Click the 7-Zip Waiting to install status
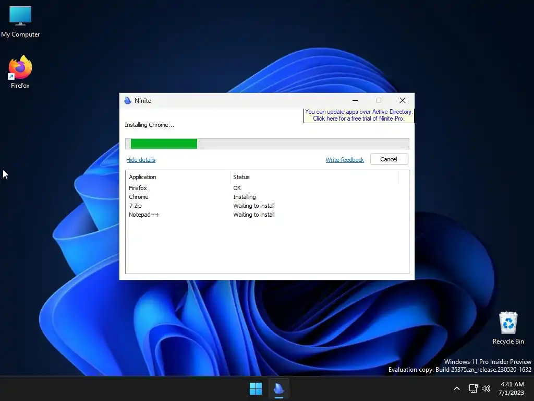 [254, 206]
